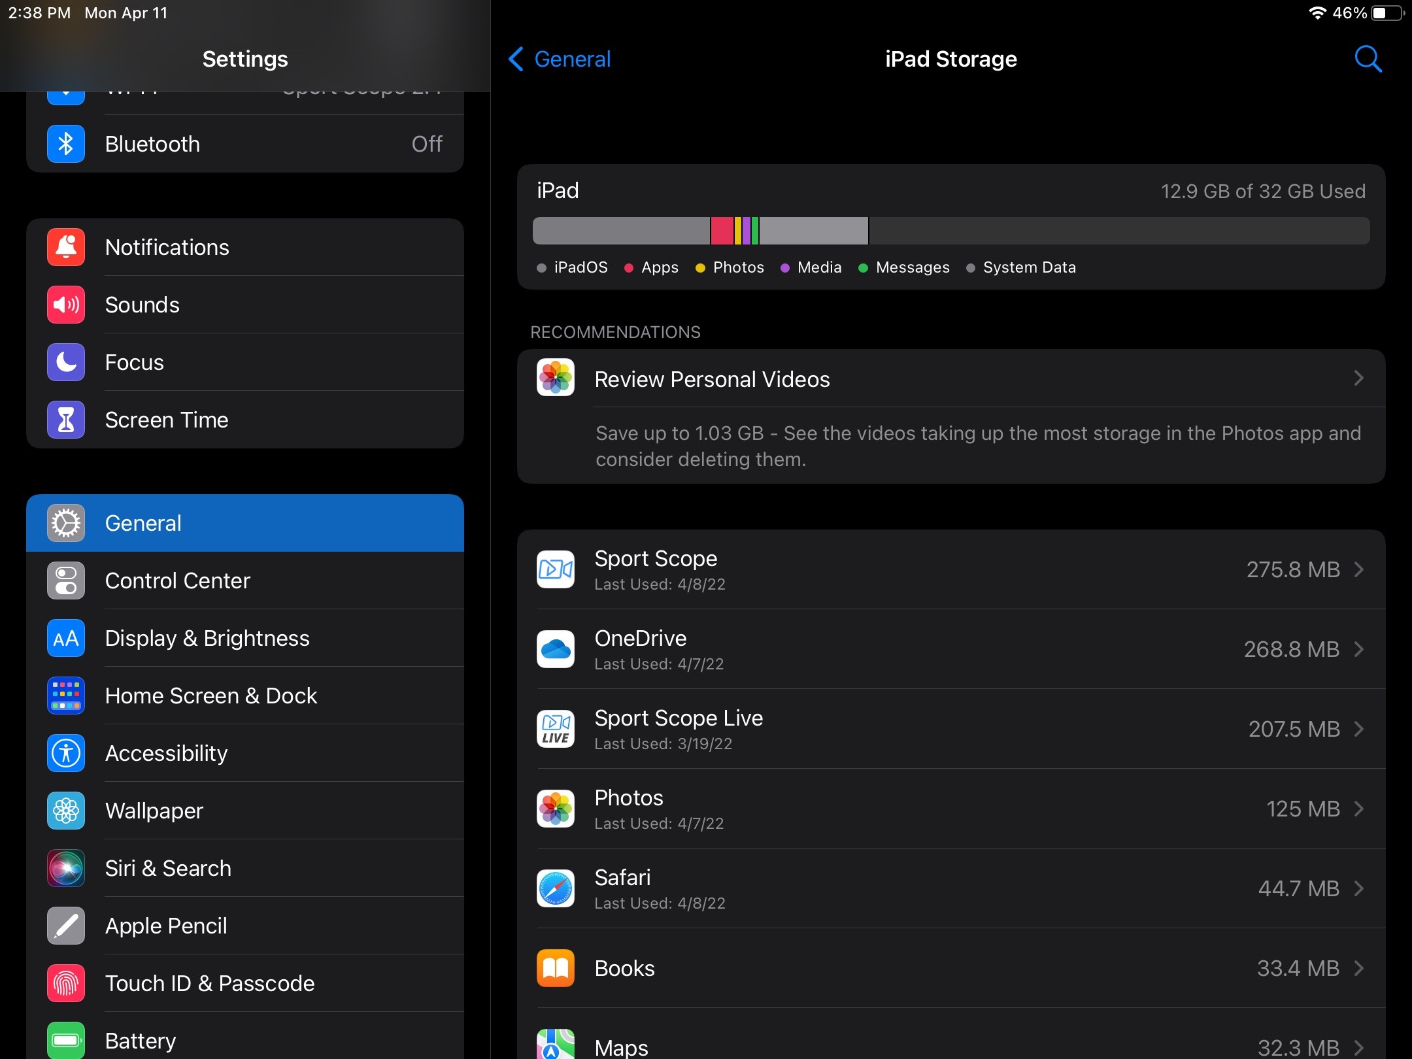Tap the OneDrive cloud app icon
Screen dimensions: 1412x1059
[556, 649]
